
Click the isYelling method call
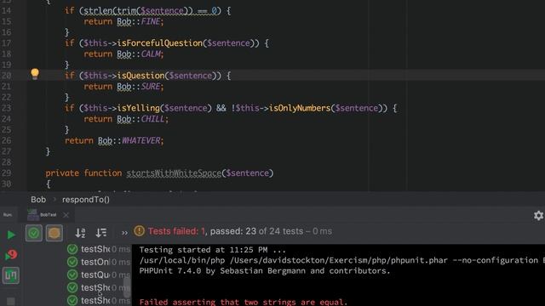pyautogui.click(x=138, y=108)
